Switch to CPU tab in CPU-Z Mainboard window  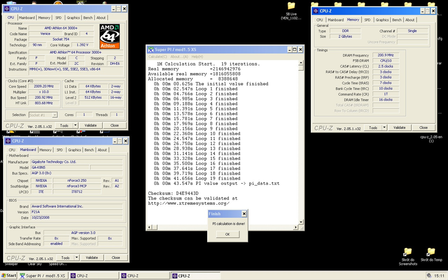click(x=12, y=150)
